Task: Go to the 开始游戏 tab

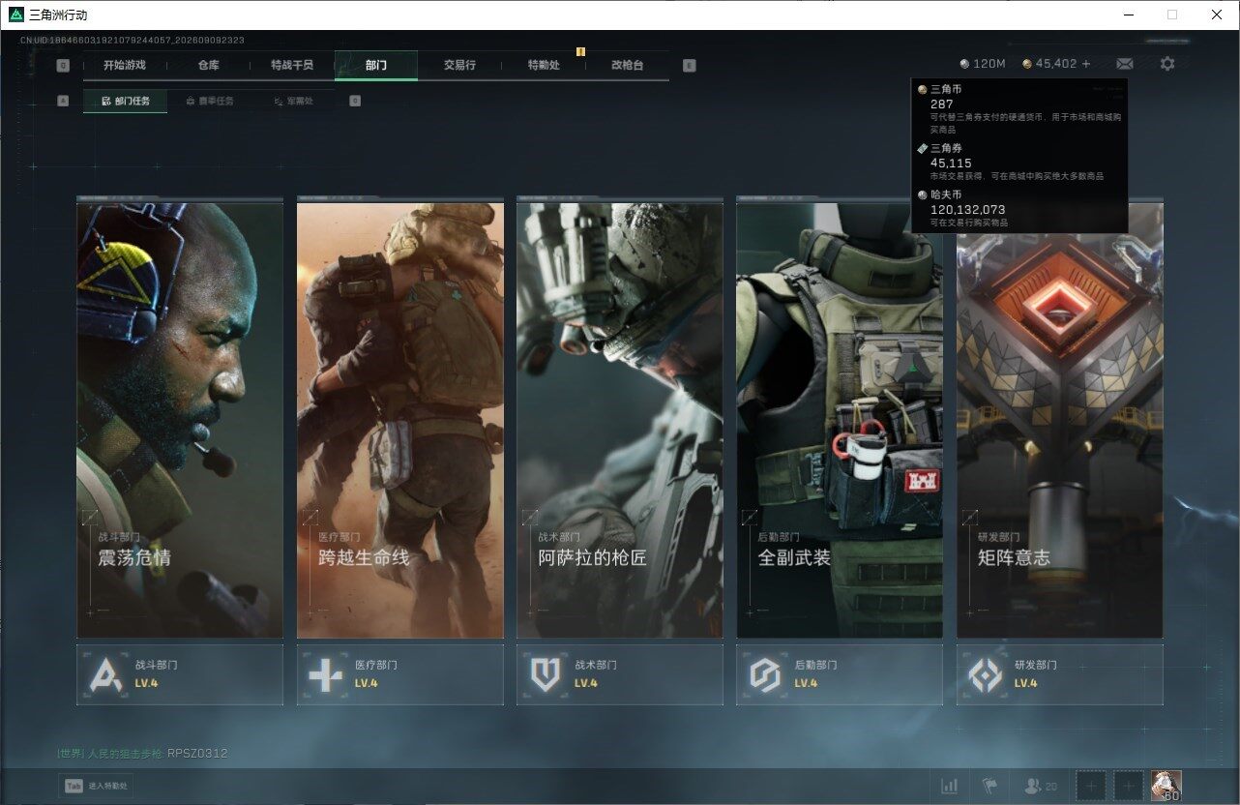Action: (125, 65)
